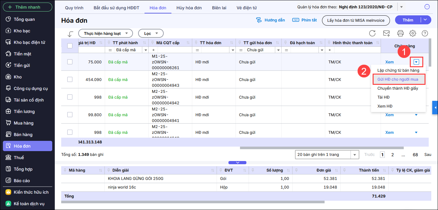The height and width of the screenshot is (210, 438).
Task: Switch to the Hủy hóa đơn tab
Action: click(x=189, y=8)
